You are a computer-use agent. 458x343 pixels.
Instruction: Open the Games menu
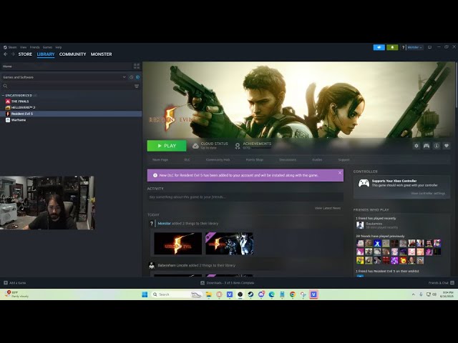[47, 47]
